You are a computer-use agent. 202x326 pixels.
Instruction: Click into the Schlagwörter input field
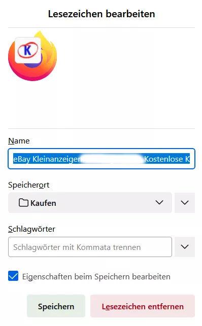coord(90,247)
